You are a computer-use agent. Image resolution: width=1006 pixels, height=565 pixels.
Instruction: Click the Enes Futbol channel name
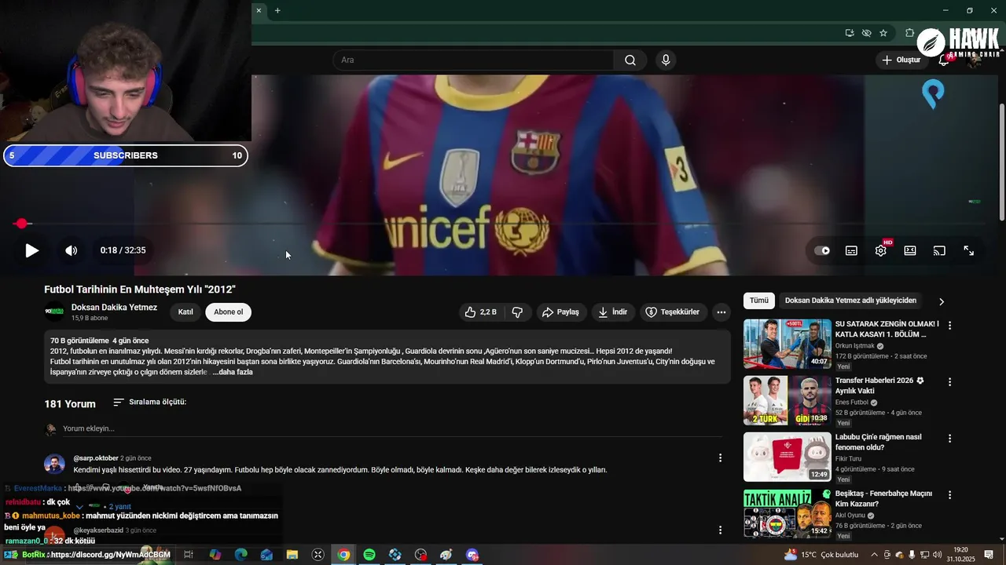[852, 403]
